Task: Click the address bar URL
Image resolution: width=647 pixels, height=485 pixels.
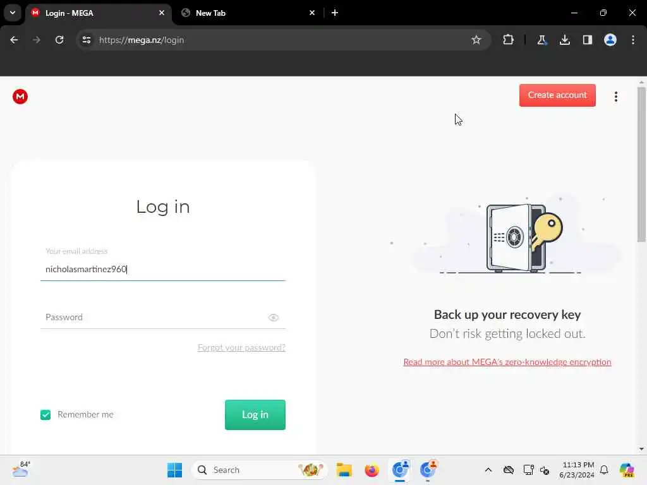Action: pos(142,40)
